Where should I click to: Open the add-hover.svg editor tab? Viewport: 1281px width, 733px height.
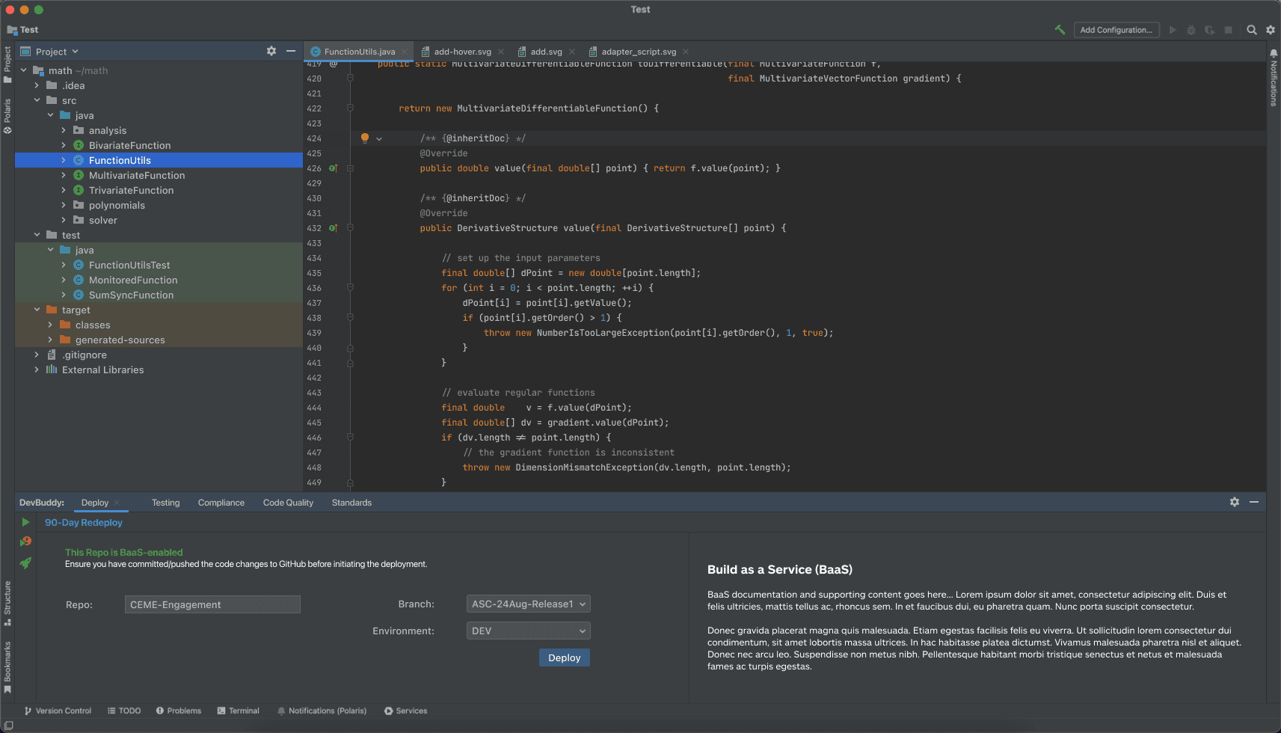(462, 52)
